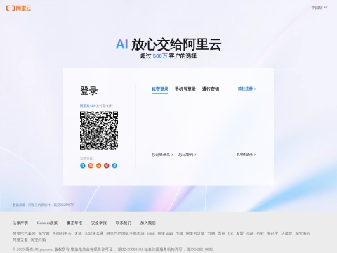This screenshot has width=337, height=253.
Task: Log in with the 1688 icon
Action: 98,166
